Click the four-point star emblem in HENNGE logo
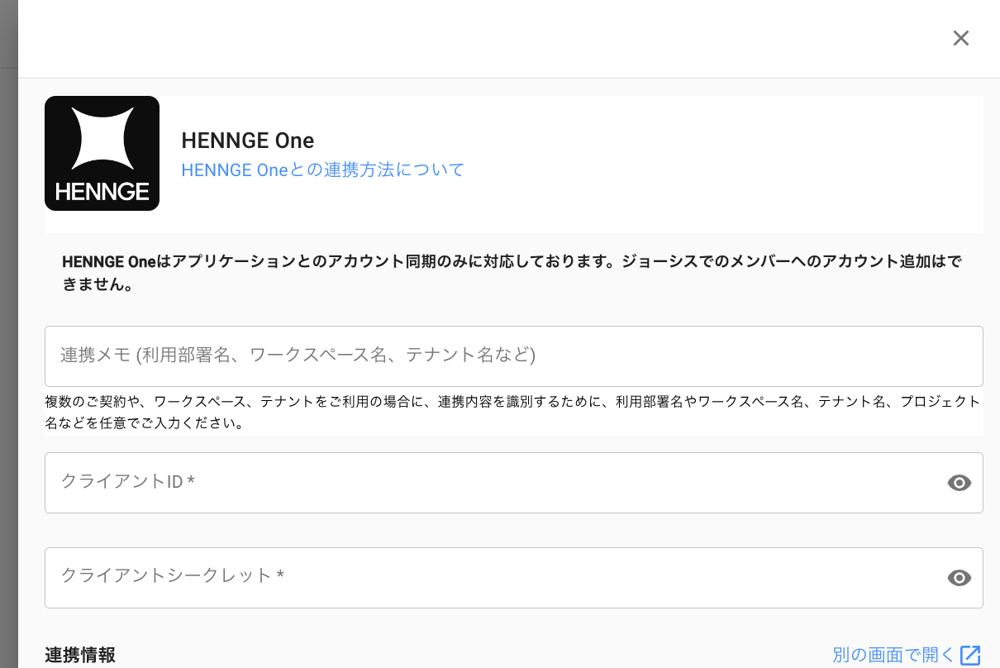Image resolution: width=1000 pixels, height=668 pixels. pyautogui.click(x=102, y=138)
